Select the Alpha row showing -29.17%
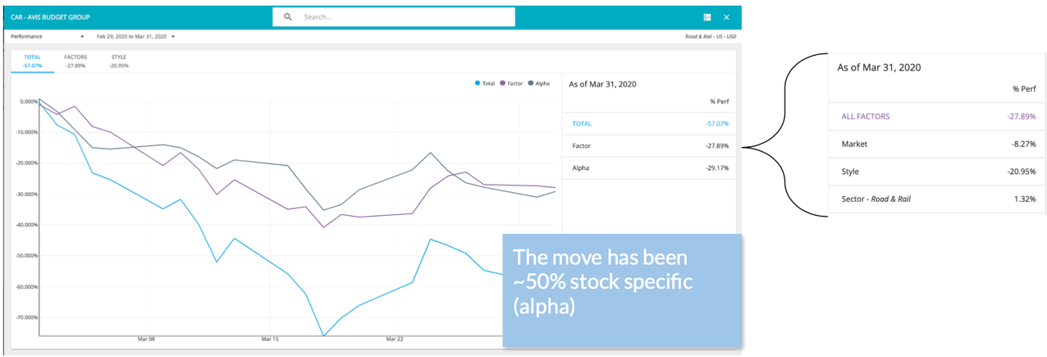Image resolution: width=1047 pixels, height=357 pixels. tap(648, 168)
